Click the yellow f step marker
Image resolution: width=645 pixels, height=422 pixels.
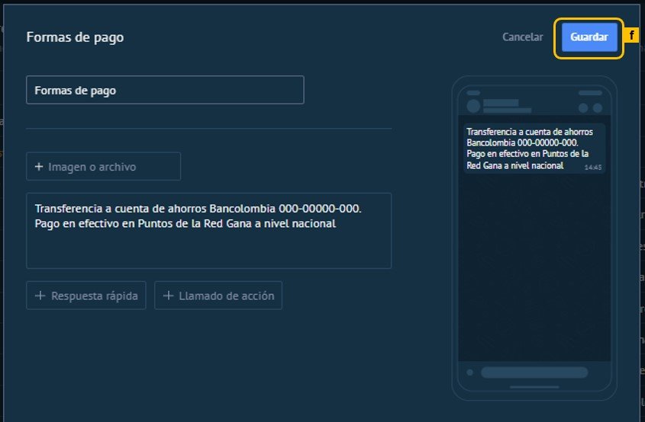point(631,36)
